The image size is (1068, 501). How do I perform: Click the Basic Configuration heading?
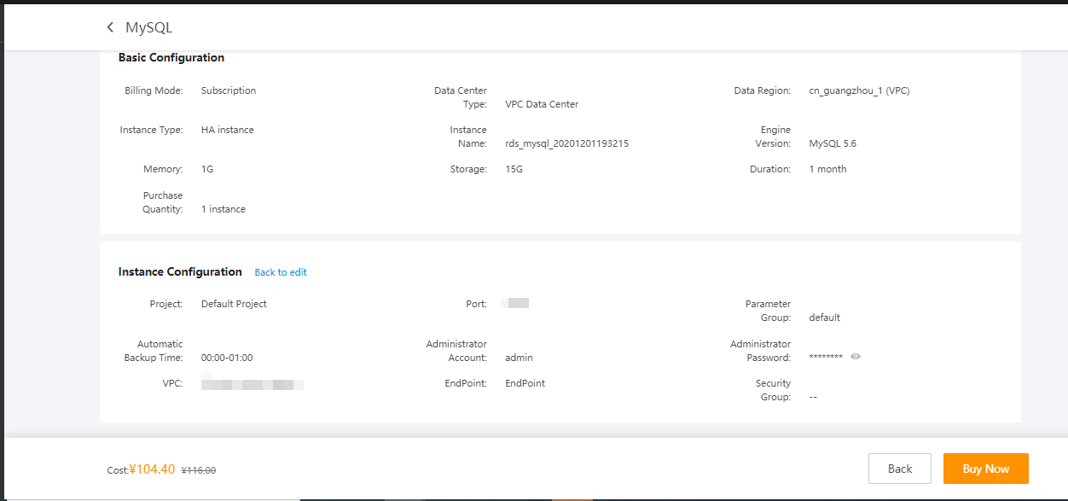coord(171,58)
